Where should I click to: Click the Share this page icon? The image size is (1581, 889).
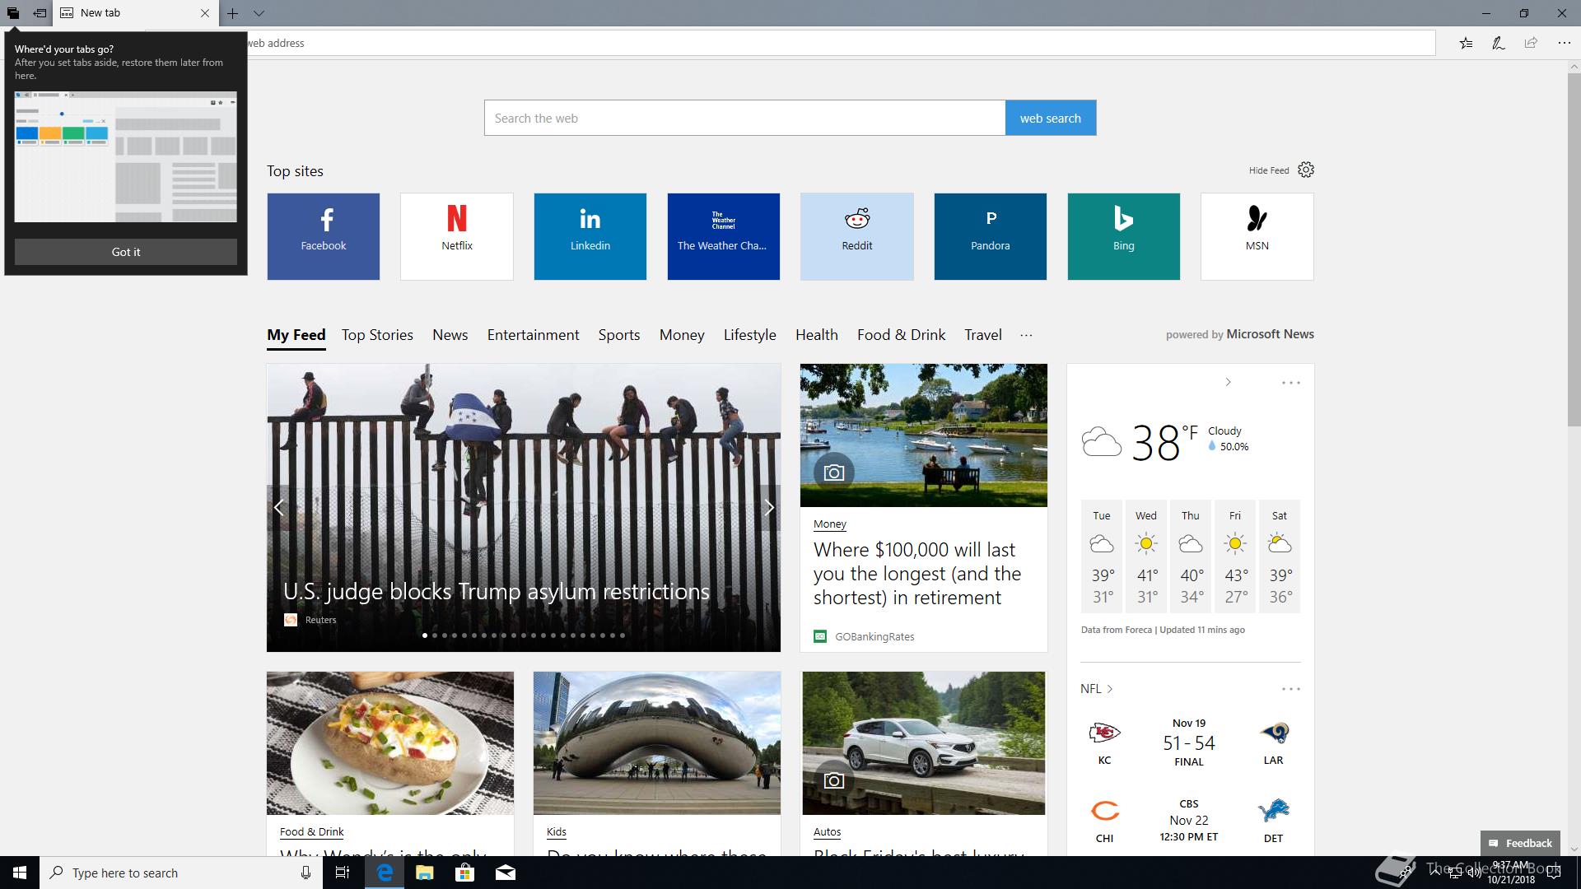1531,43
